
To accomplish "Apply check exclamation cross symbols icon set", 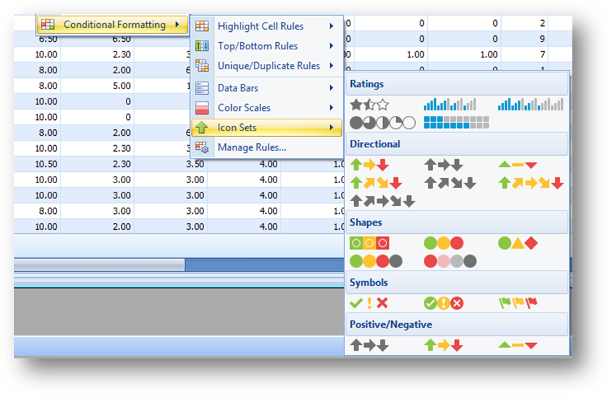I will (x=369, y=303).
